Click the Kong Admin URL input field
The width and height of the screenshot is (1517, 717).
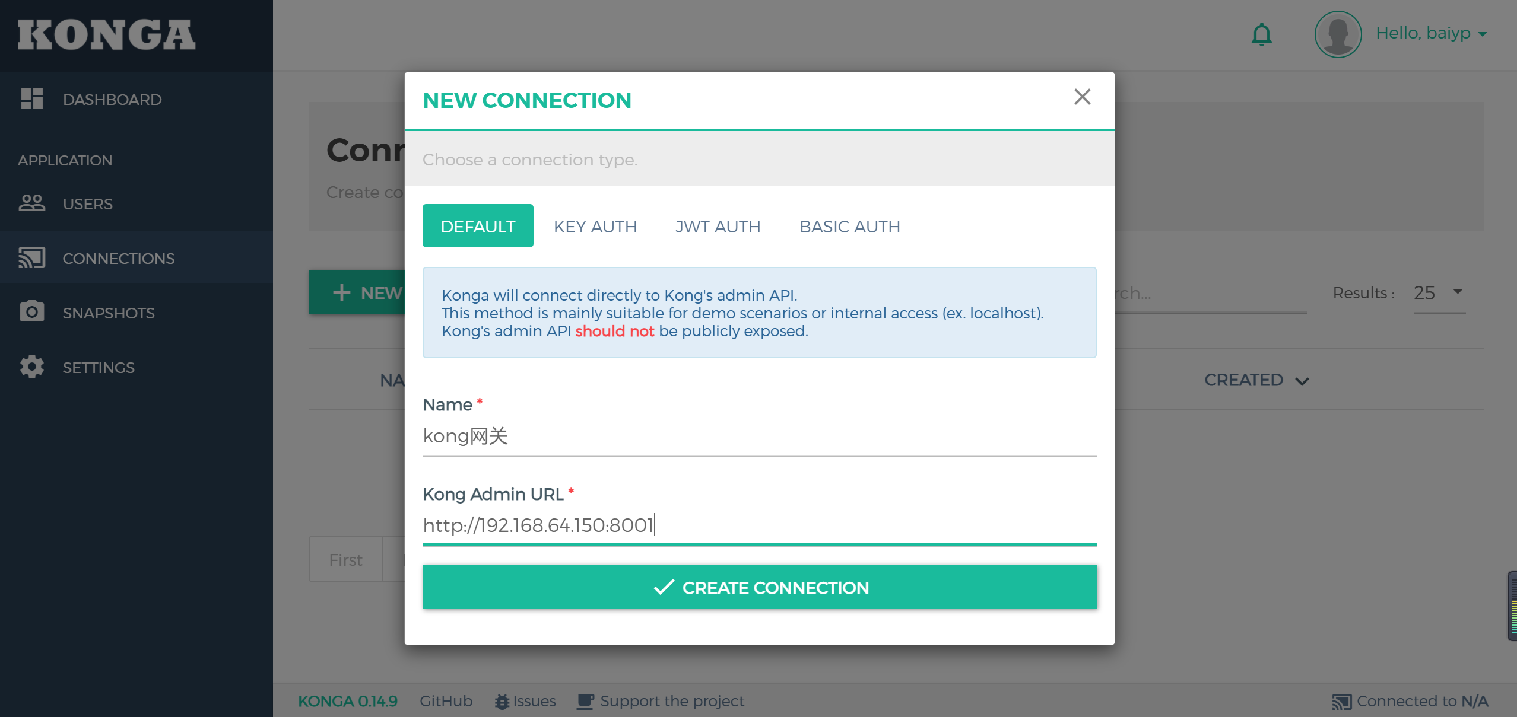pos(760,525)
